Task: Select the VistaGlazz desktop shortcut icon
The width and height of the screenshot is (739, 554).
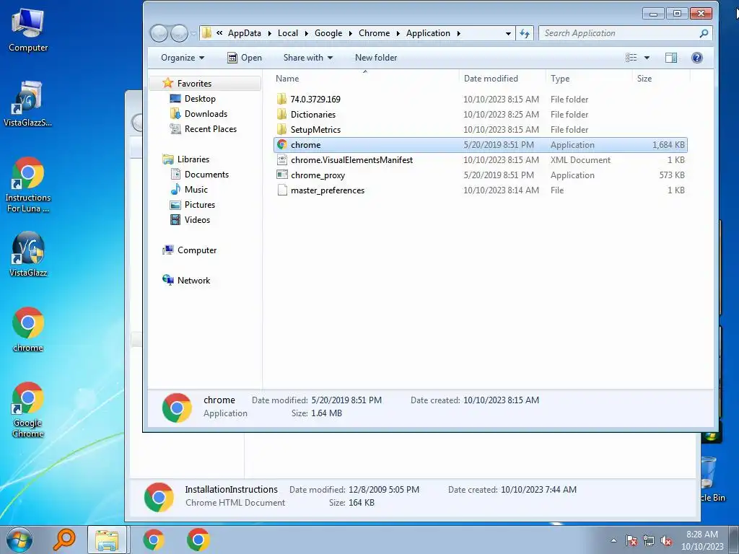Action: pos(28,253)
